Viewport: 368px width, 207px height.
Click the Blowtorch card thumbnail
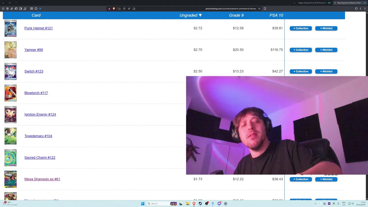point(10,93)
